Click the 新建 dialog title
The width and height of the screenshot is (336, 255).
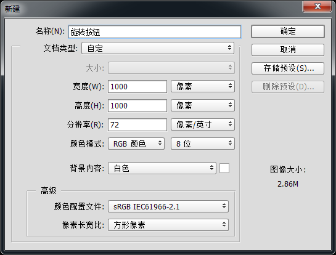(12, 9)
